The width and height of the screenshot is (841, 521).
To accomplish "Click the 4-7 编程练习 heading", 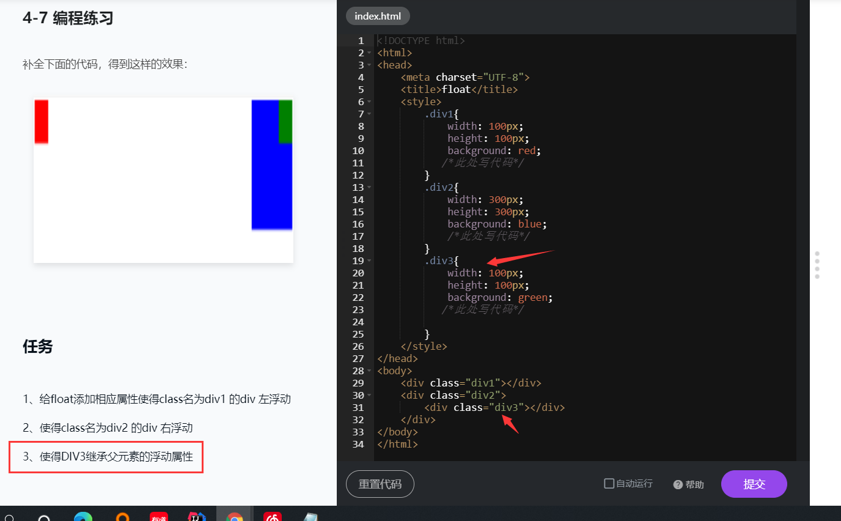I will click(x=68, y=18).
